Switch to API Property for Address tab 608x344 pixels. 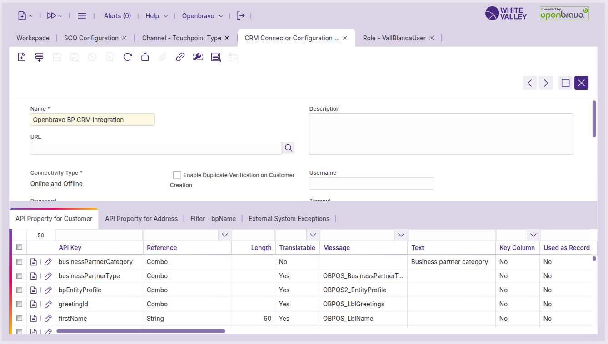click(x=141, y=219)
